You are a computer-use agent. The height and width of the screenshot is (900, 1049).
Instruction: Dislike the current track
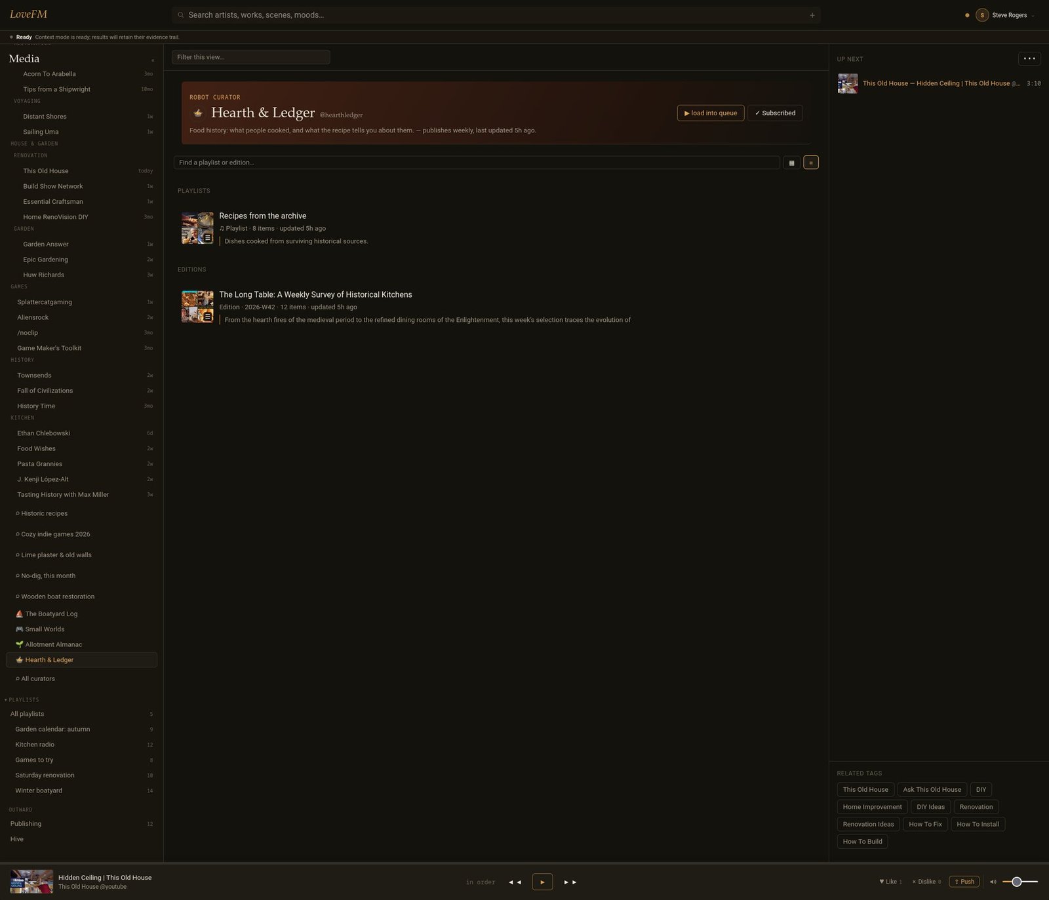pos(926,882)
